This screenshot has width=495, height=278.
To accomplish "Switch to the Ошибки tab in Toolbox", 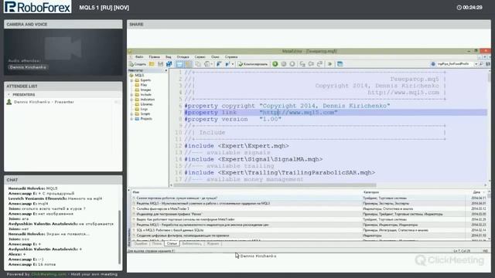I will pyautogui.click(x=141, y=244).
